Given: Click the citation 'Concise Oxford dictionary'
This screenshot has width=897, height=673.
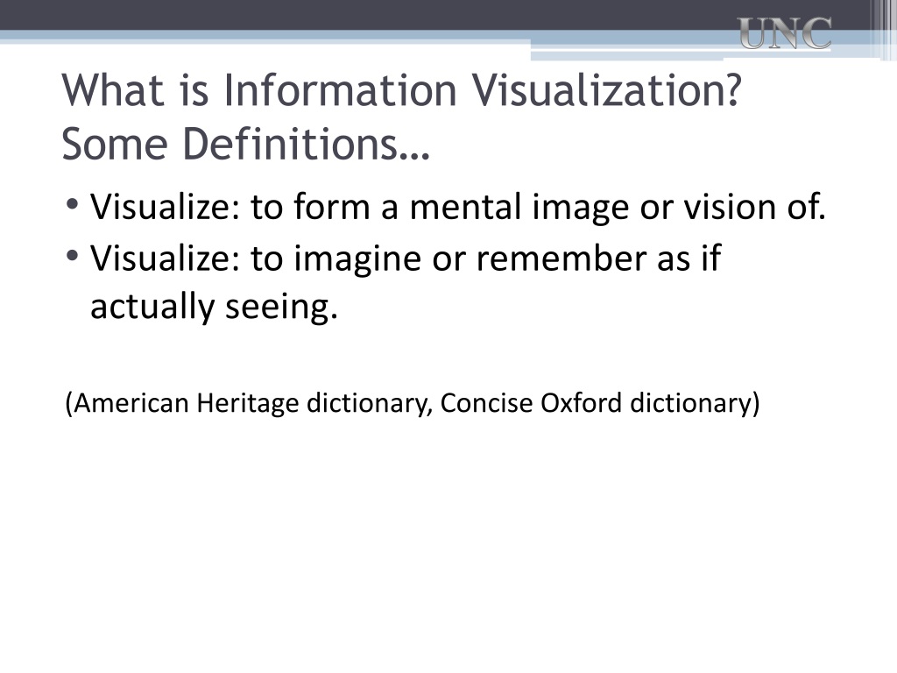Looking at the screenshot, I should (595, 403).
